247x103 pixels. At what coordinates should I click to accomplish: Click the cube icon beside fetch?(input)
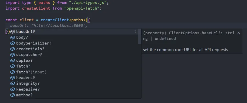[x=13, y=72]
